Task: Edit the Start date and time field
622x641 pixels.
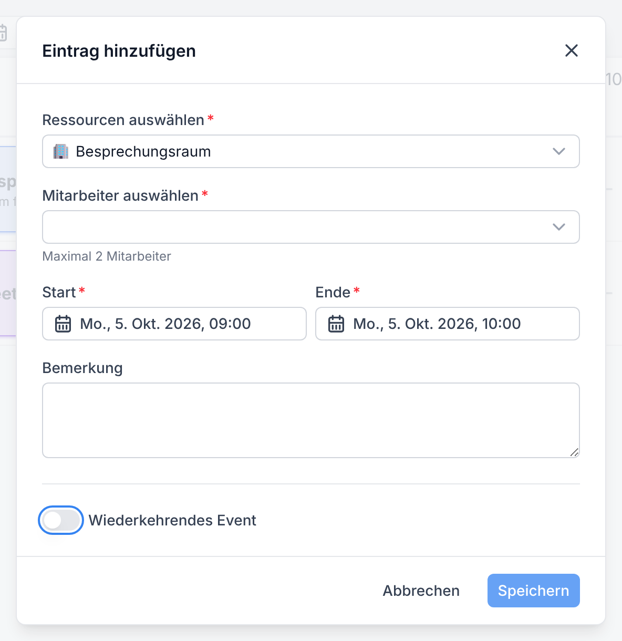Action: pyautogui.click(x=174, y=324)
